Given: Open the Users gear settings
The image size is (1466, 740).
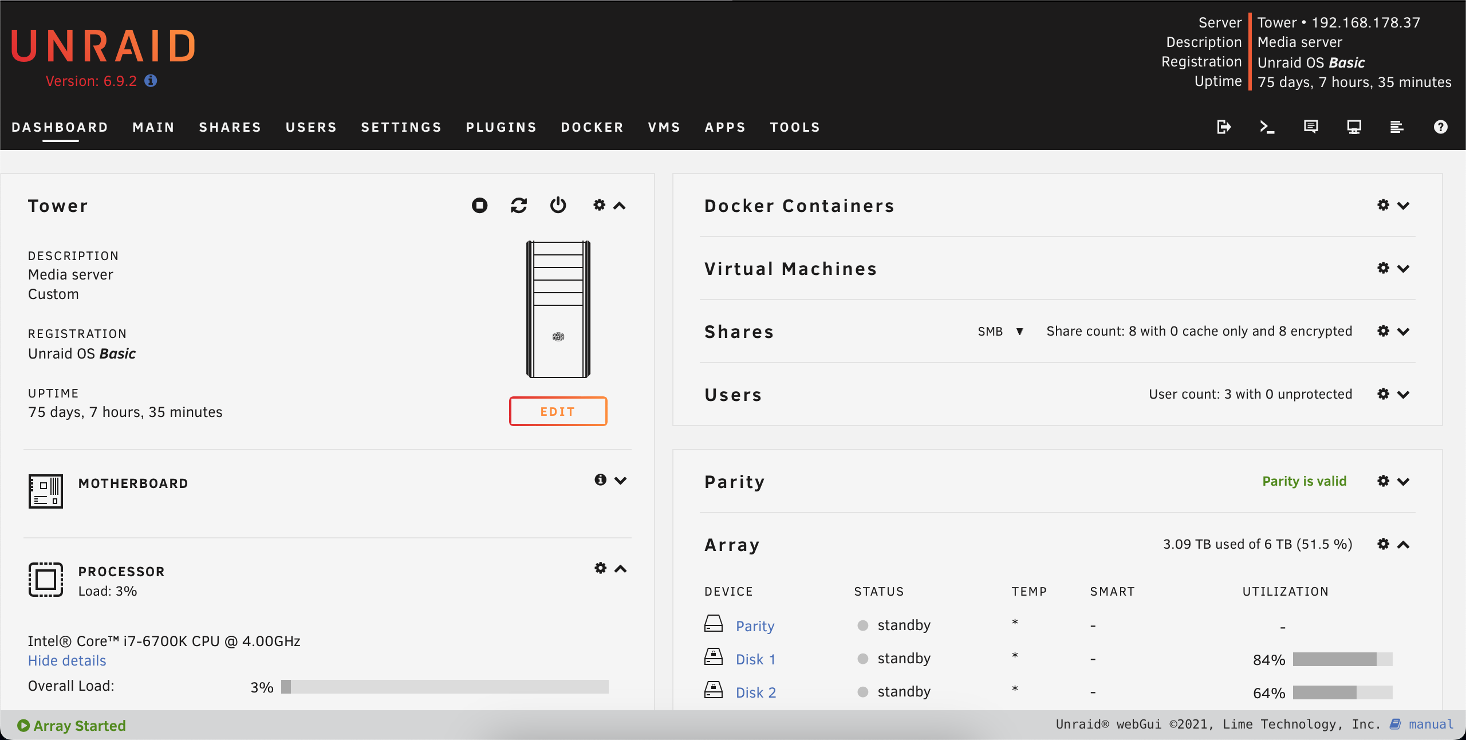Looking at the screenshot, I should point(1384,393).
